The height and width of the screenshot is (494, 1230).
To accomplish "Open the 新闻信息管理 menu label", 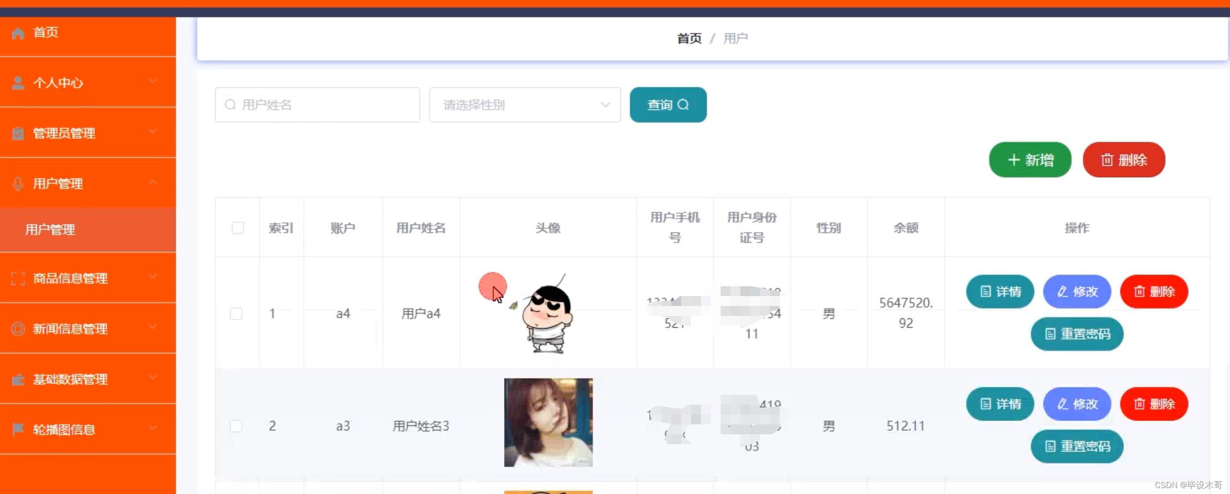I will coord(70,329).
